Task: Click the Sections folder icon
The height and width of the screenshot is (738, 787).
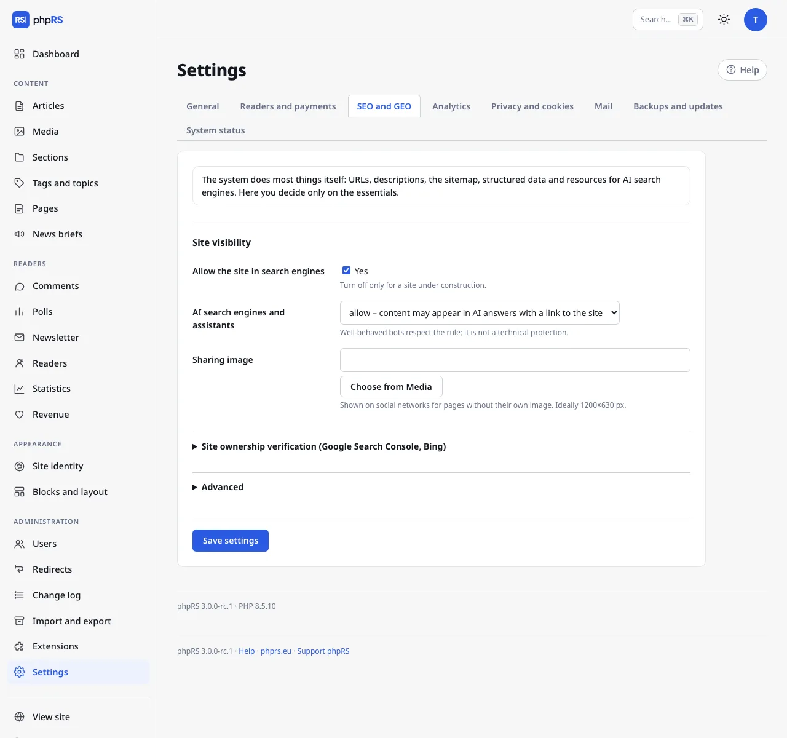Action: coord(20,157)
